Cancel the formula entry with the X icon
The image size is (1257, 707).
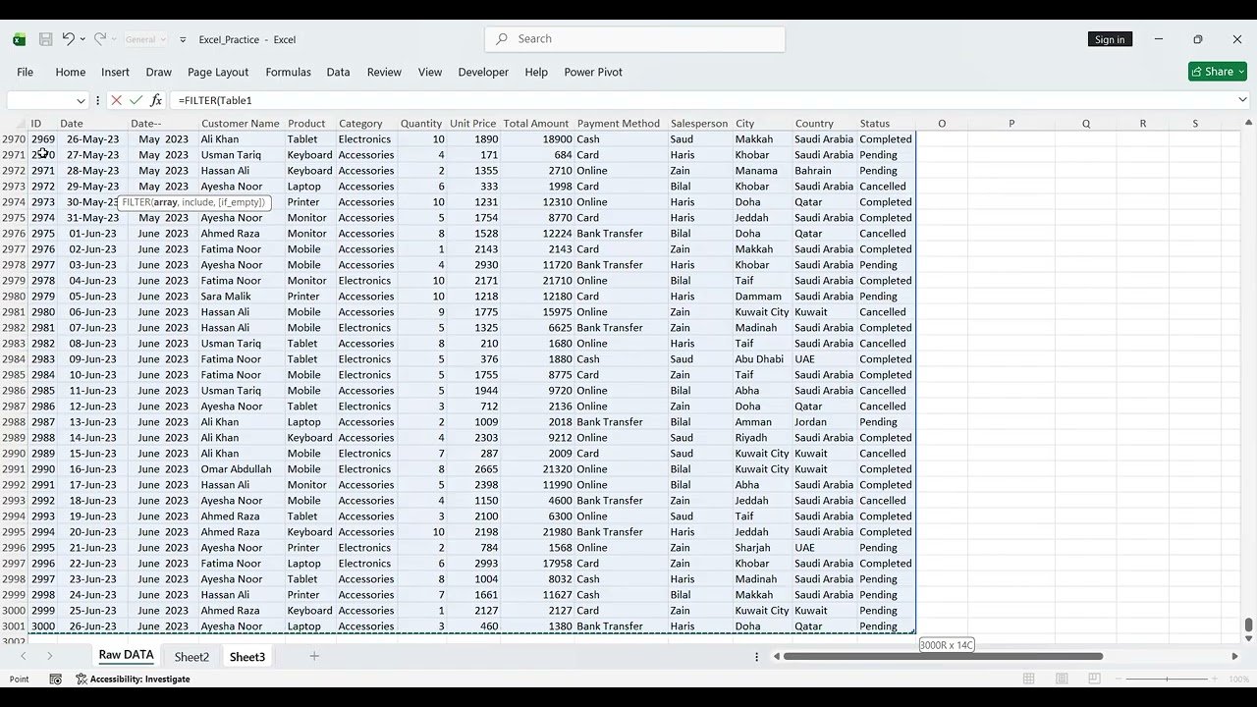click(x=116, y=100)
